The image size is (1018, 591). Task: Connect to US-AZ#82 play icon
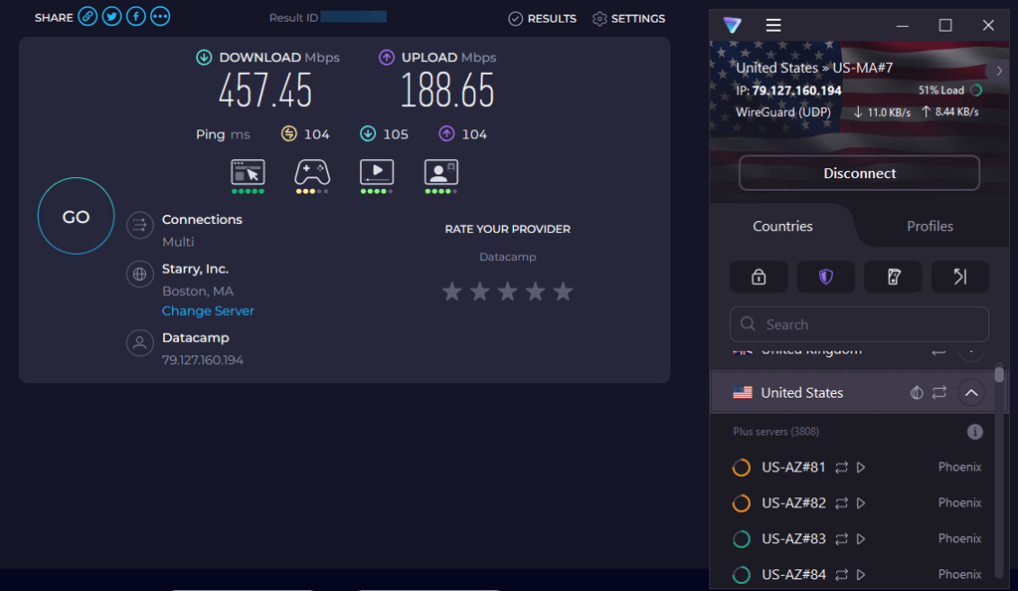[861, 503]
